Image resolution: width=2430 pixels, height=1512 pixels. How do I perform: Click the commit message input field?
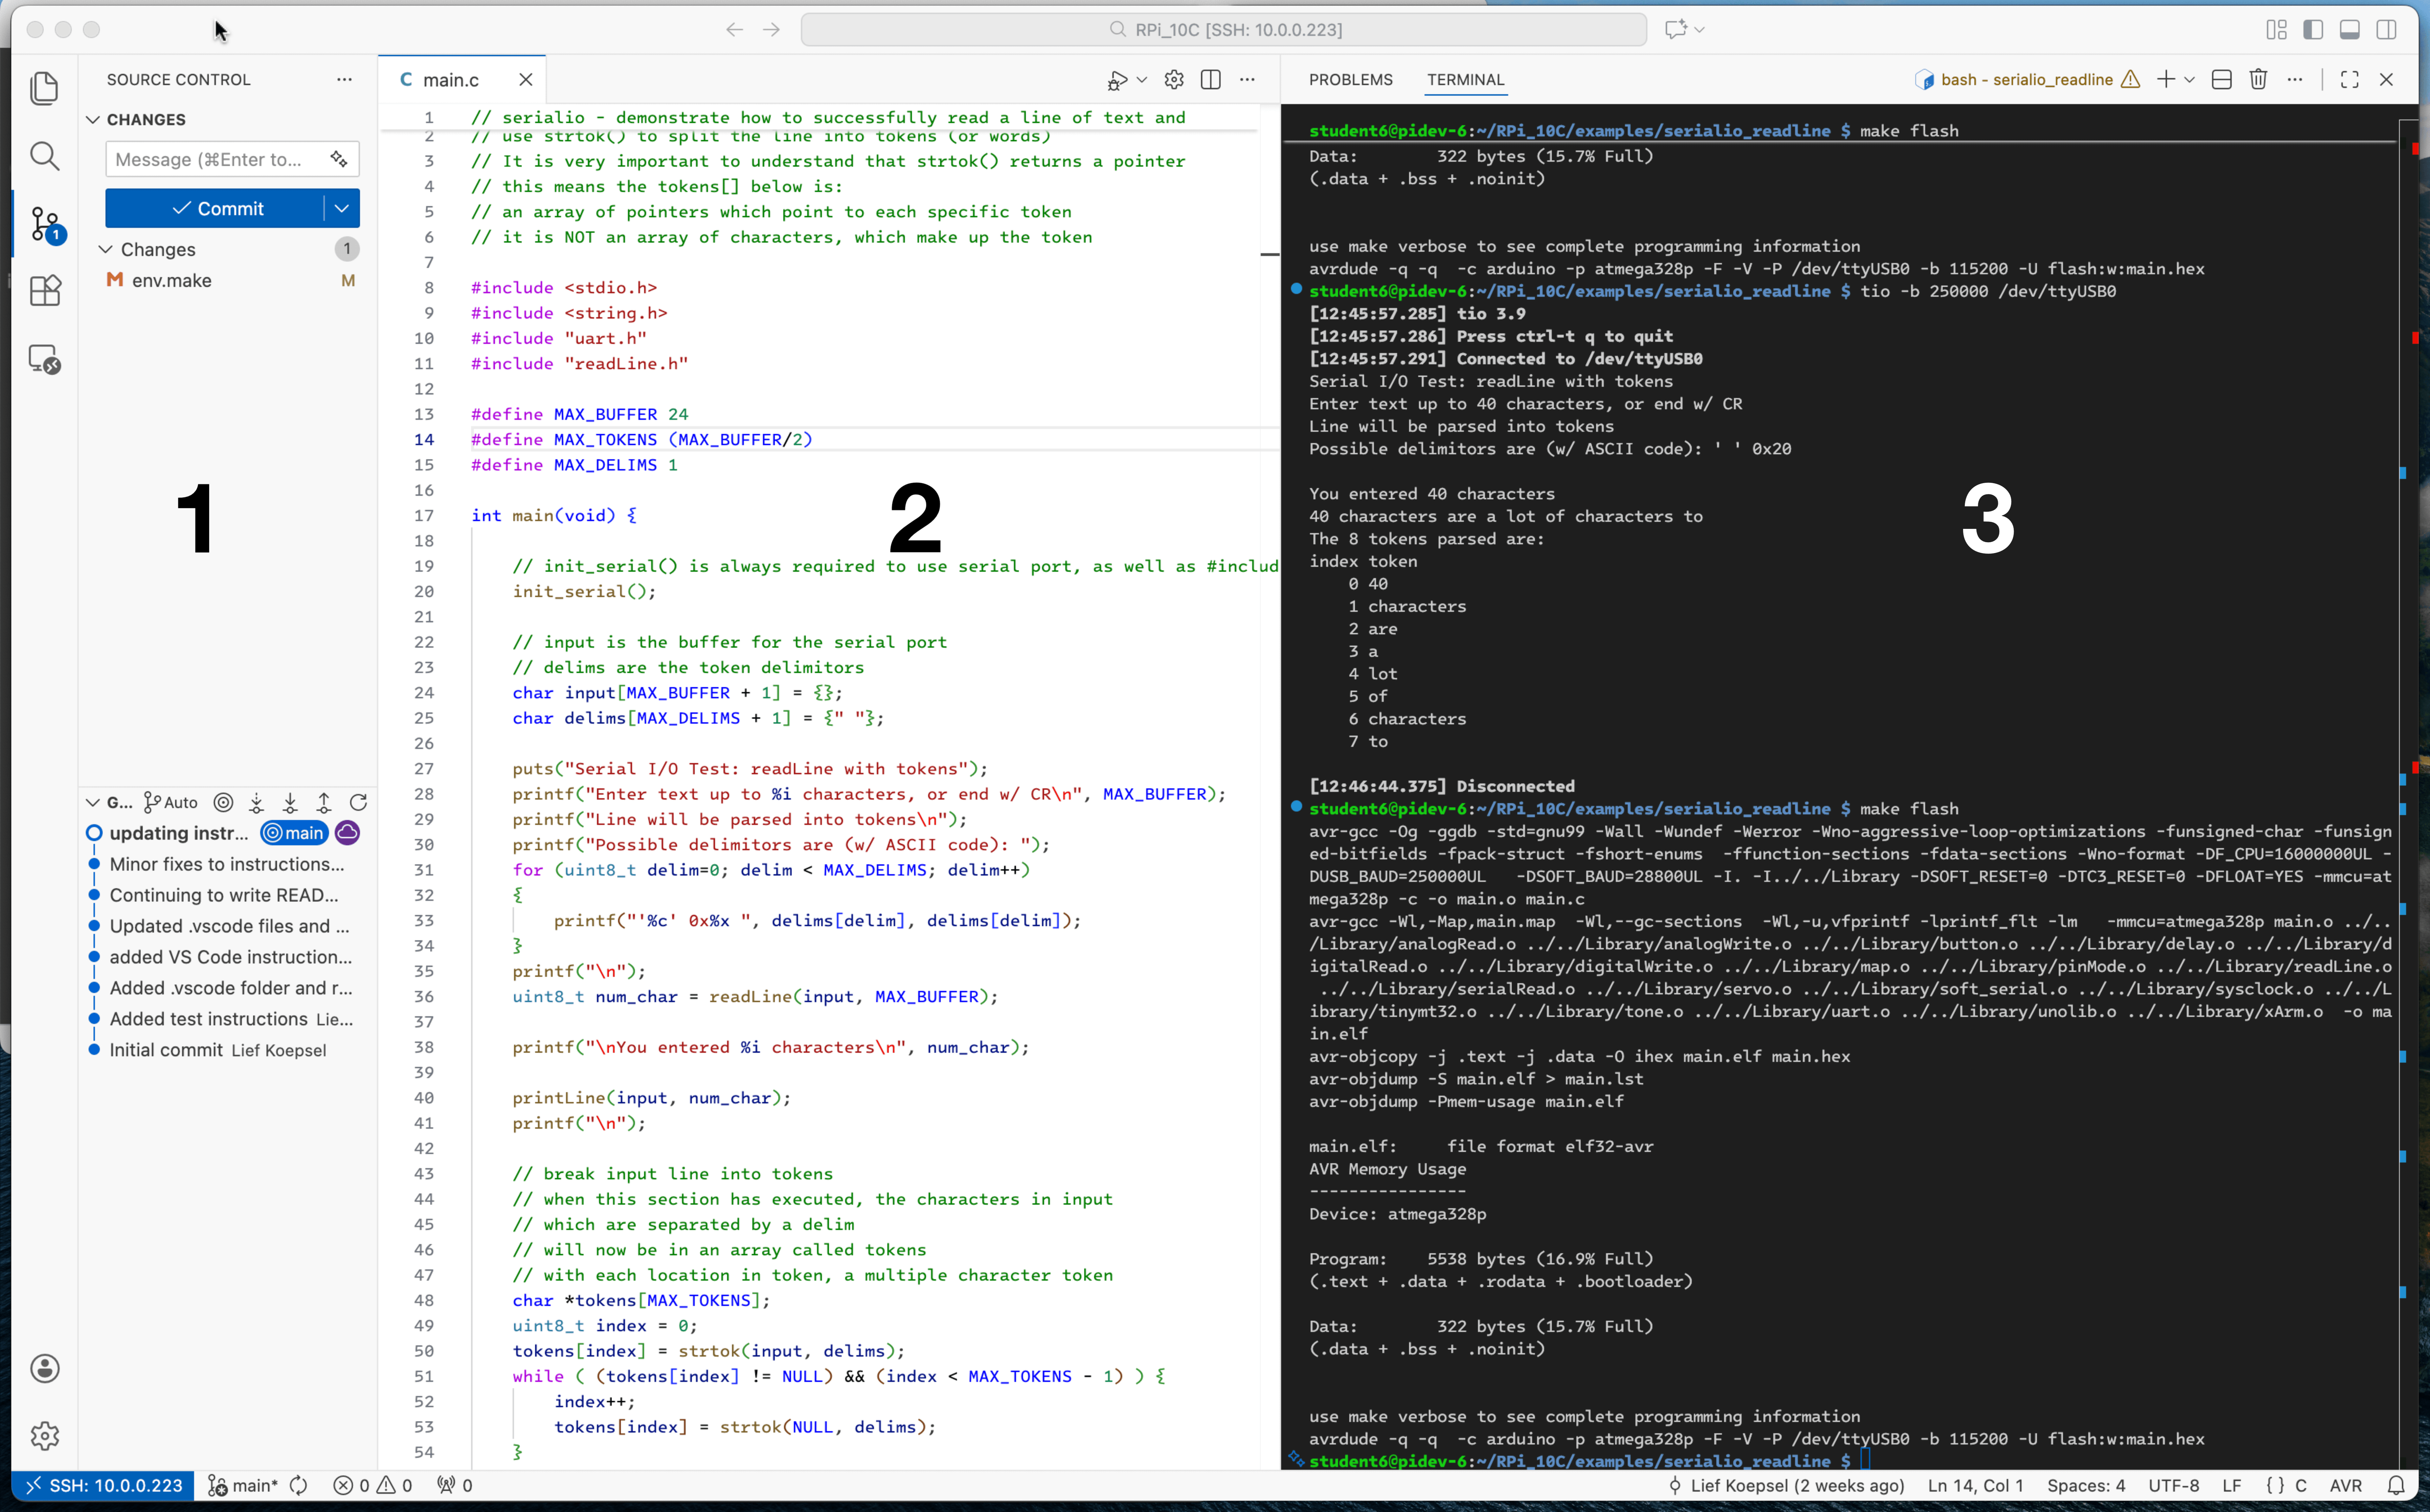215,159
